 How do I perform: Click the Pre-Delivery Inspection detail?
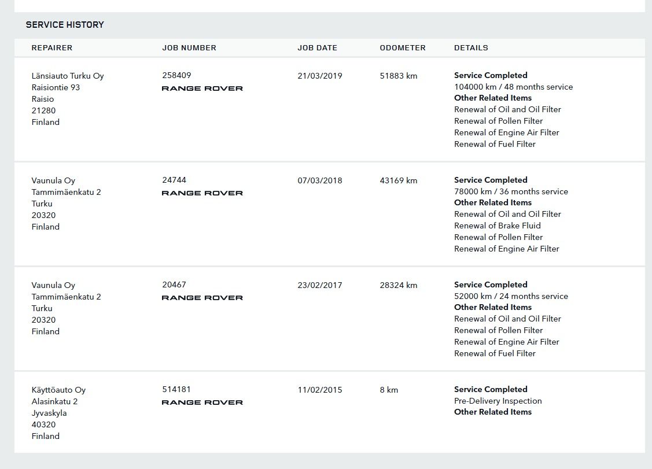(x=498, y=401)
